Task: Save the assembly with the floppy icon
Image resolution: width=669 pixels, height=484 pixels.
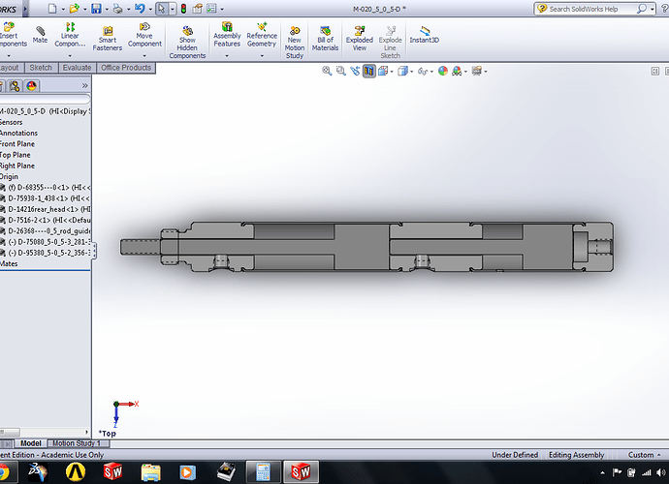Action: pyautogui.click(x=96, y=9)
